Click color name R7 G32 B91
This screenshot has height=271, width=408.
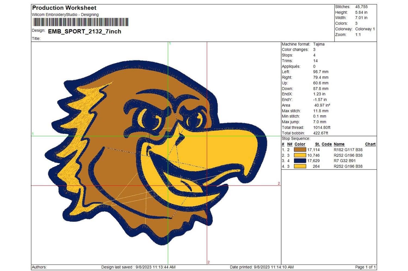pyautogui.click(x=345, y=161)
